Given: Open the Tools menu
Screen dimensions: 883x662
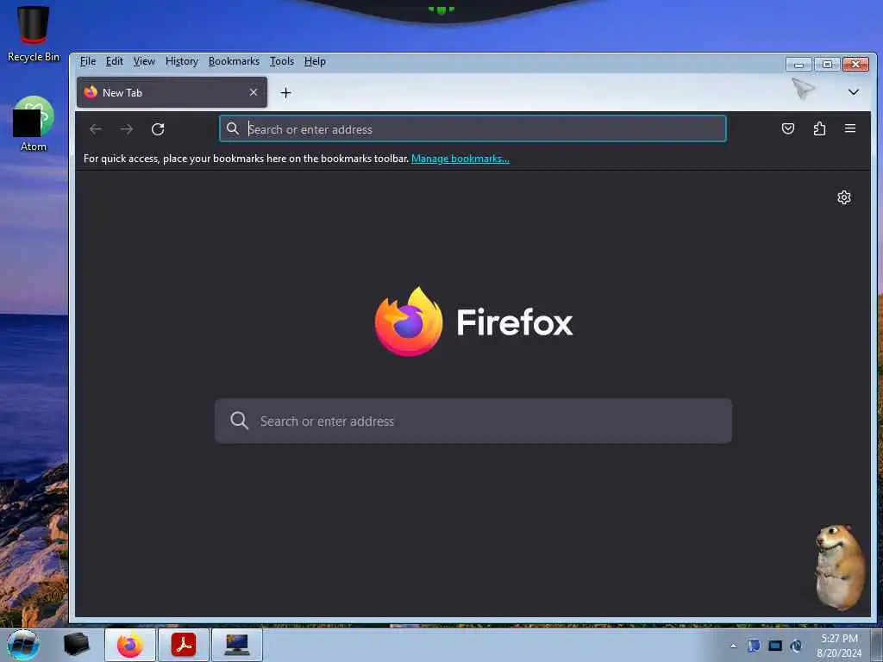Looking at the screenshot, I should coord(282,61).
